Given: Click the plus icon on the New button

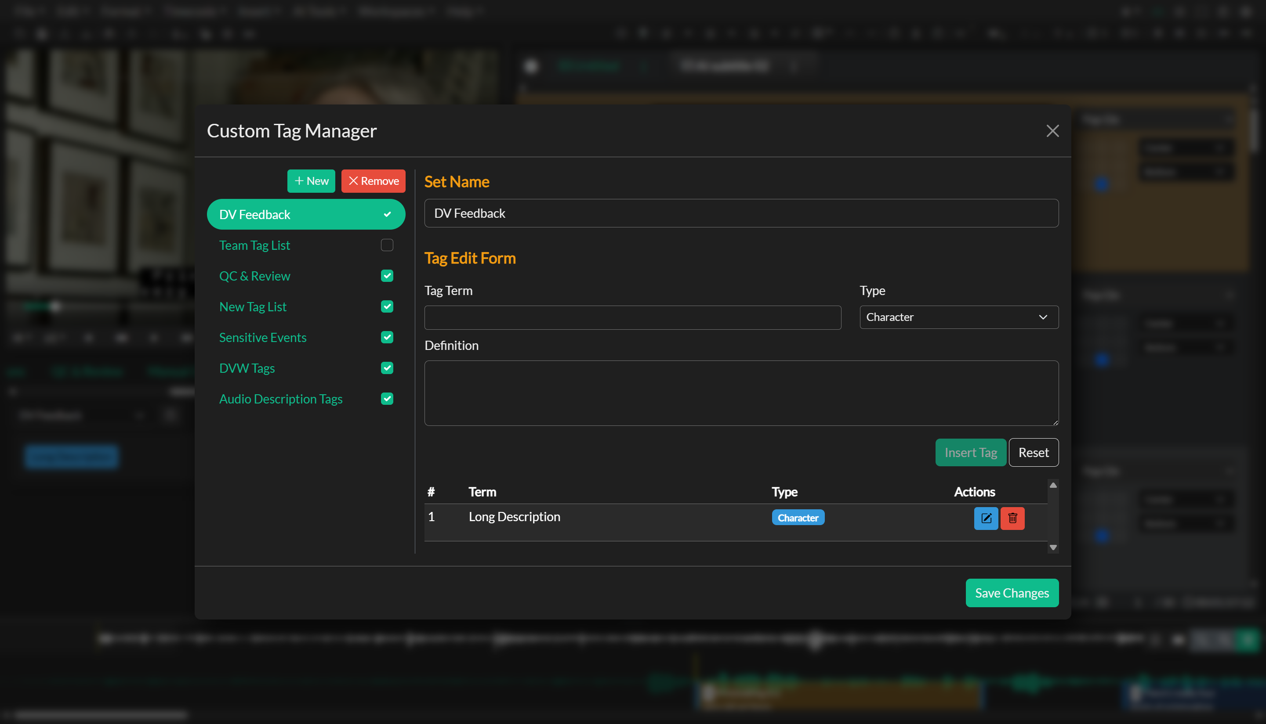Looking at the screenshot, I should pos(299,180).
